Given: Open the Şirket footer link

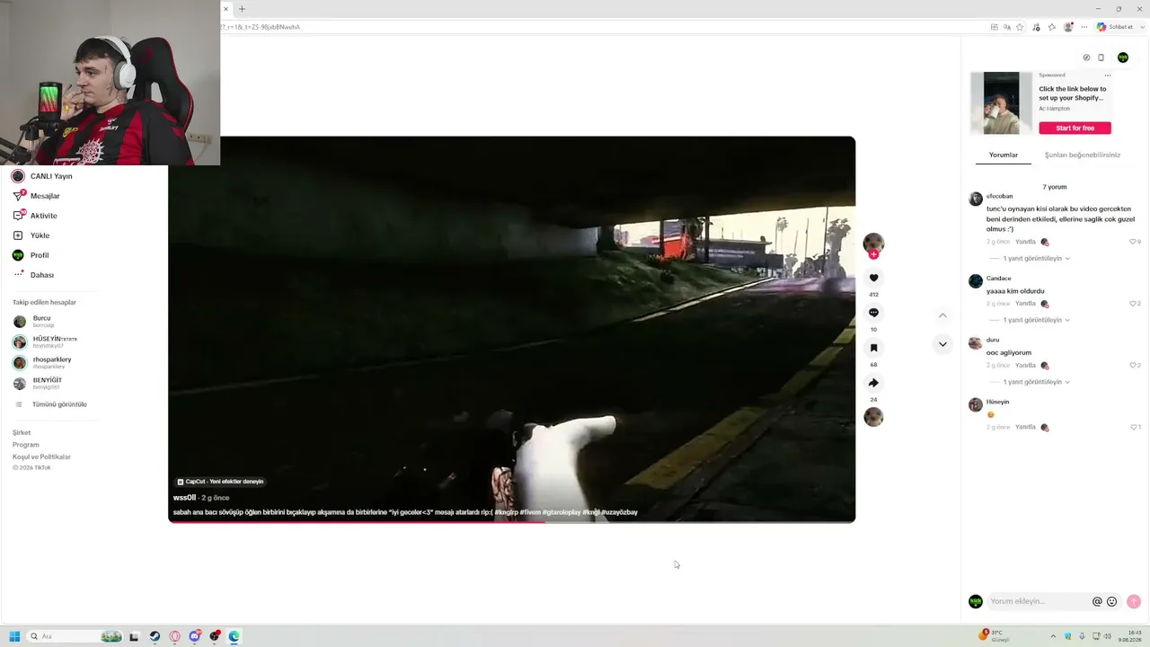Looking at the screenshot, I should (22, 433).
